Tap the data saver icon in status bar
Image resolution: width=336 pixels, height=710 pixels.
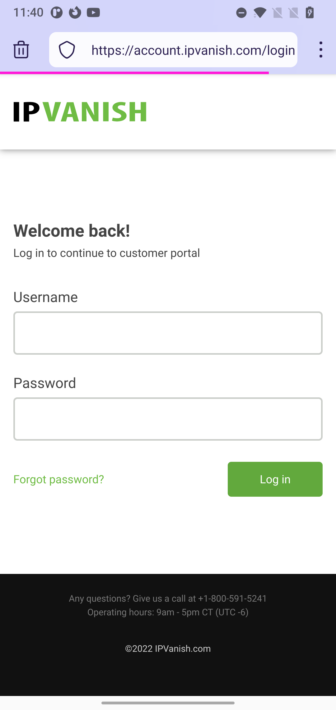pyautogui.click(x=241, y=12)
